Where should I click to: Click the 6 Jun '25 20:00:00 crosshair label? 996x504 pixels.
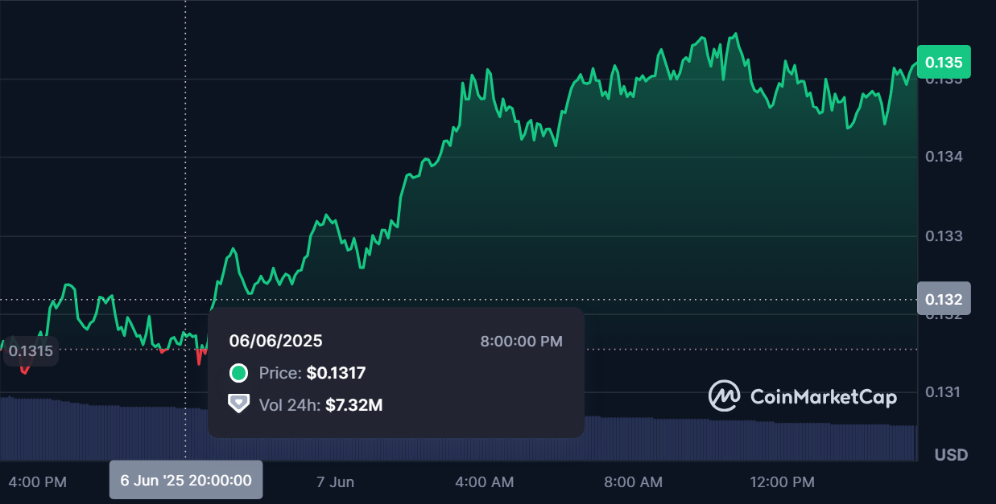(186, 481)
